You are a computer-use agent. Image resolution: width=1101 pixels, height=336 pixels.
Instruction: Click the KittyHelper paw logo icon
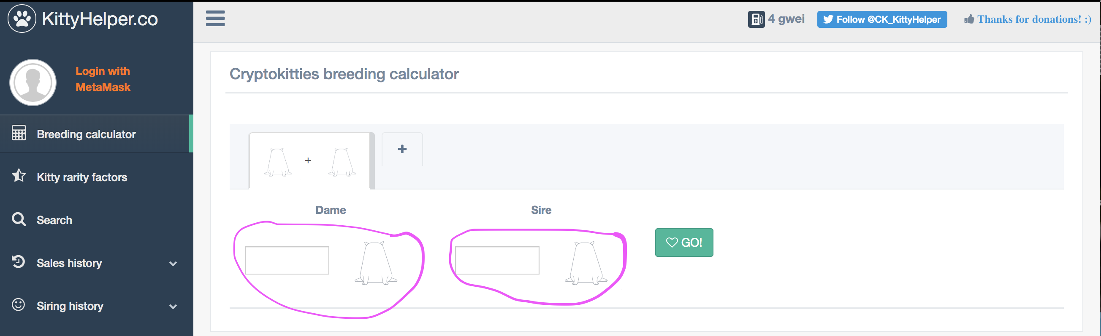pos(22,19)
